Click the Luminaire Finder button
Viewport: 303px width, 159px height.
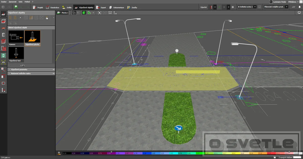[278, 2]
